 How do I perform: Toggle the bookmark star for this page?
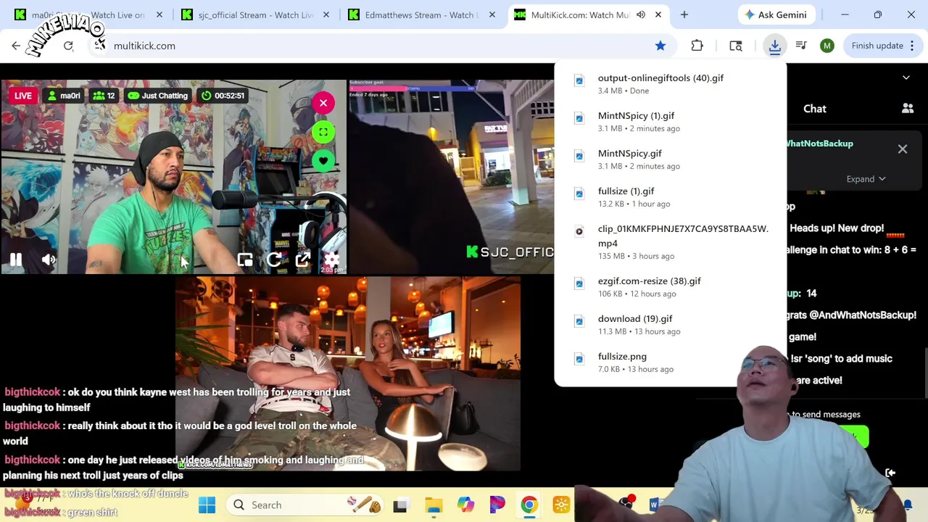tap(660, 46)
